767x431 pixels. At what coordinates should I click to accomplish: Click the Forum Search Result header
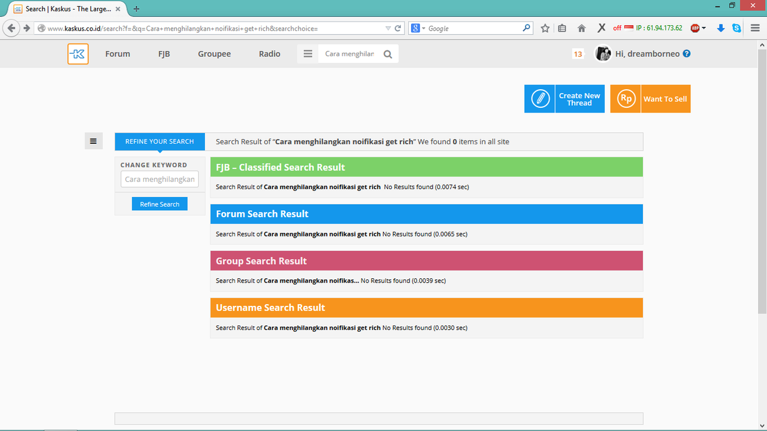[x=426, y=214]
